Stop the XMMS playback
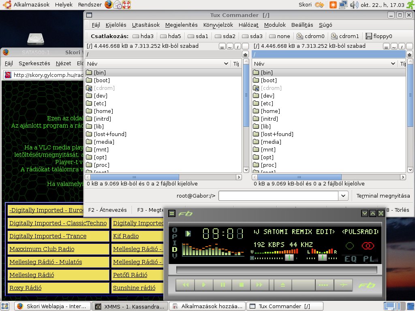Viewport: 415px width, 311px height. 241,285
